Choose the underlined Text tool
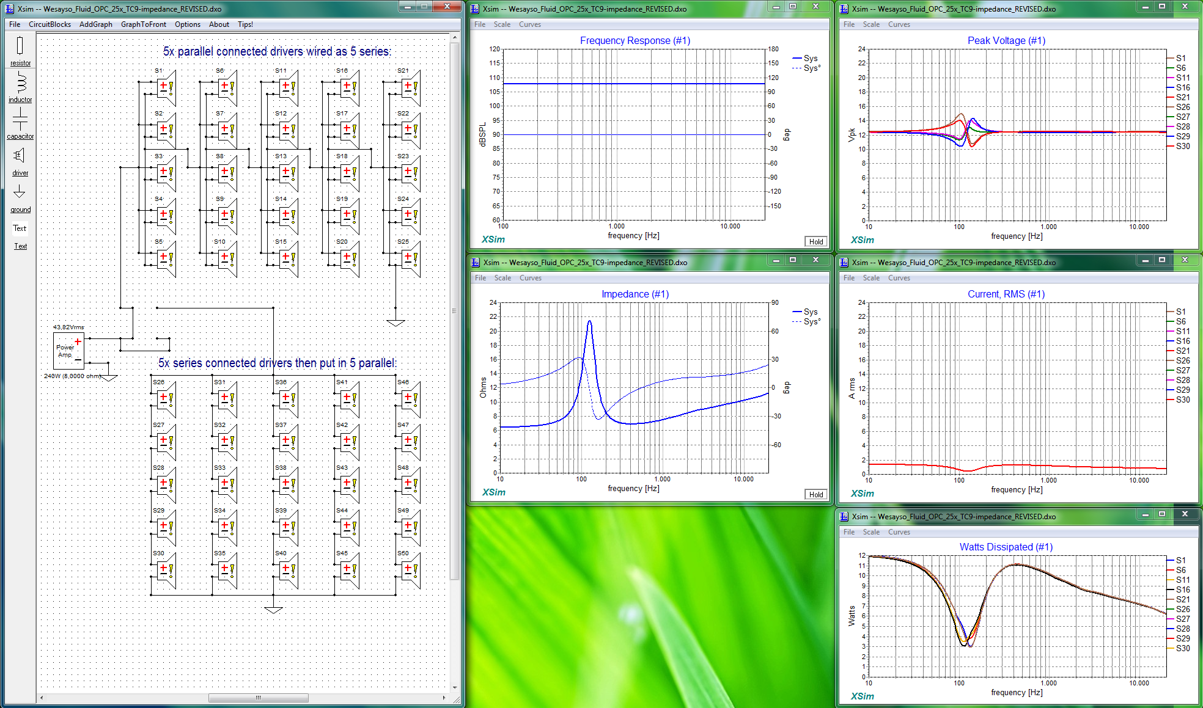This screenshot has height=708, width=1203. 20,246
